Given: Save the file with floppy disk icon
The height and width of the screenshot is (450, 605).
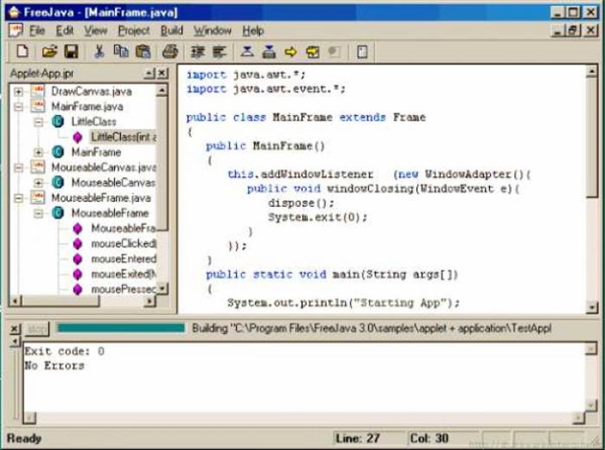Looking at the screenshot, I should pyautogui.click(x=71, y=52).
